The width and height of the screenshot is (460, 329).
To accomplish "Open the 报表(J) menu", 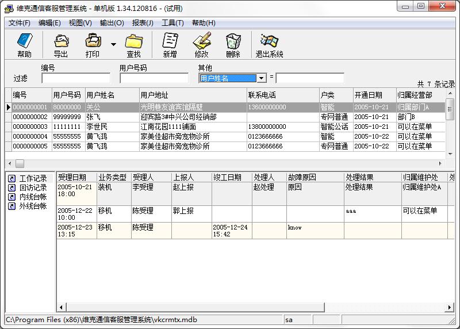I will [143, 23].
